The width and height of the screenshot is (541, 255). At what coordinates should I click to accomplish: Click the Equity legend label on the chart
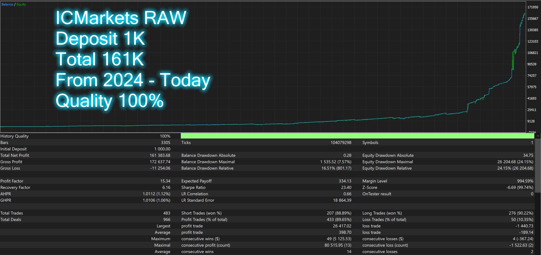click(x=21, y=4)
